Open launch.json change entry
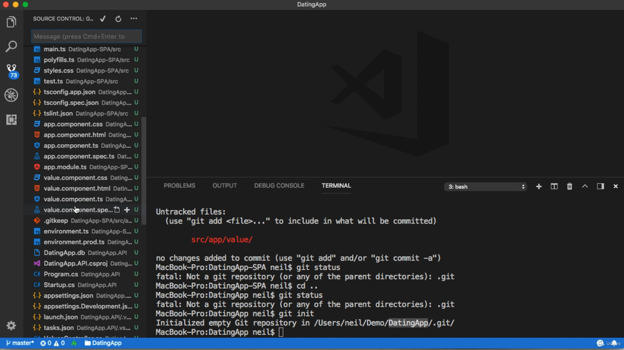The width and height of the screenshot is (624, 350). (x=85, y=317)
